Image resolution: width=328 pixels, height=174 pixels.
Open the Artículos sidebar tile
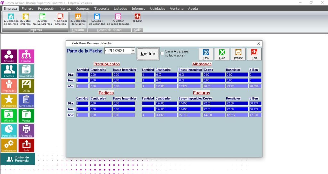point(9,56)
